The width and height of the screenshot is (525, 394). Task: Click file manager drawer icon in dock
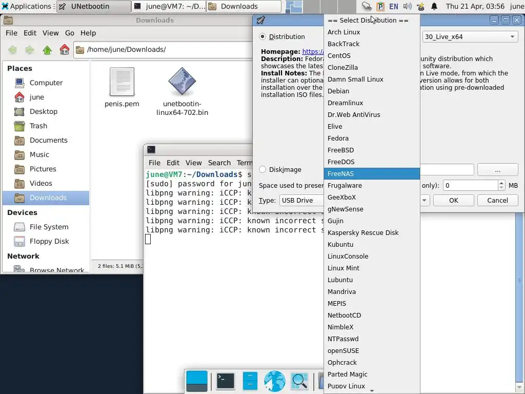click(x=250, y=381)
